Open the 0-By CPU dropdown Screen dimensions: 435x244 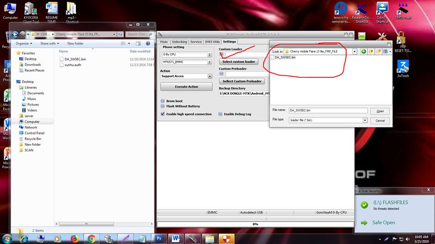[210, 55]
